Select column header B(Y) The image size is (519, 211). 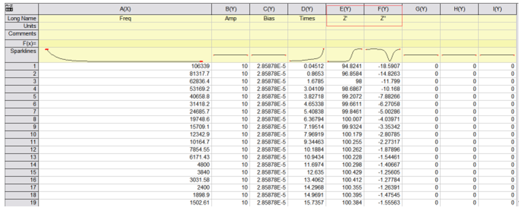pos(231,9)
